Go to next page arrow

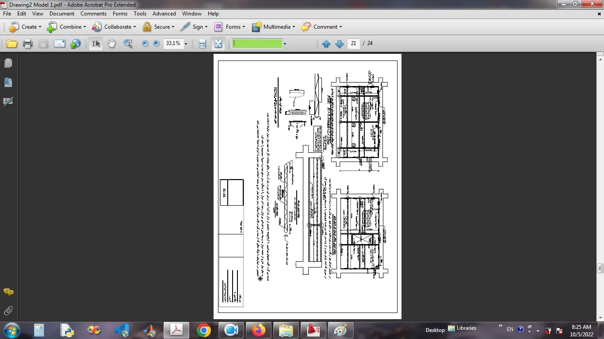[340, 44]
